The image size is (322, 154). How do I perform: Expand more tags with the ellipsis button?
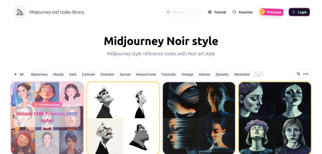pos(258,74)
